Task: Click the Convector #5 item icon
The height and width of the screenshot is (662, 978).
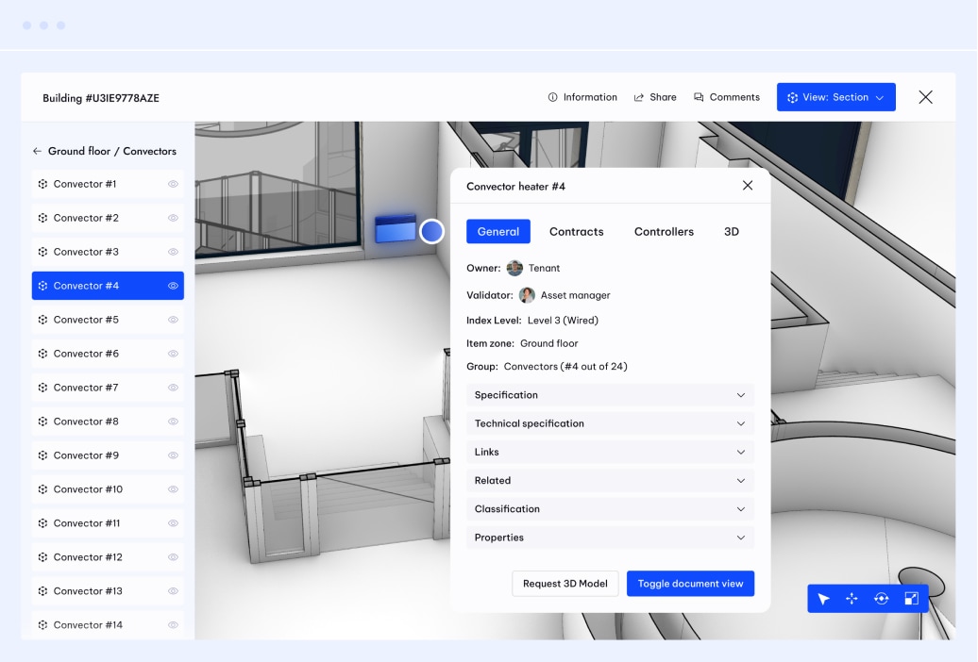Action: coord(42,320)
